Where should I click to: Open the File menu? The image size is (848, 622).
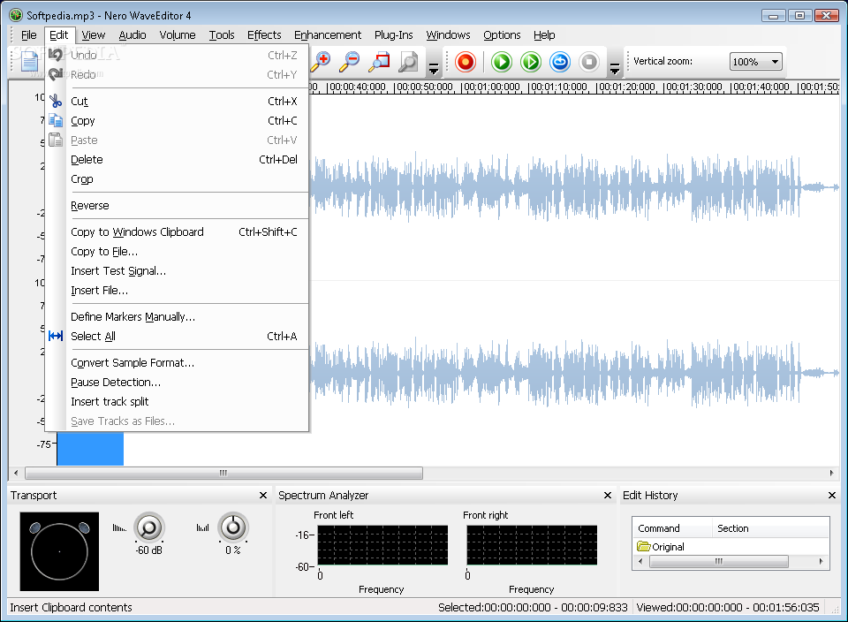(28, 35)
